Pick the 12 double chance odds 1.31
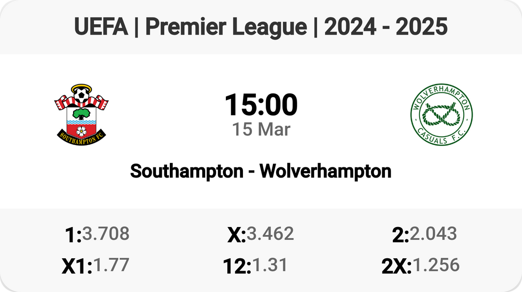 (270, 265)
